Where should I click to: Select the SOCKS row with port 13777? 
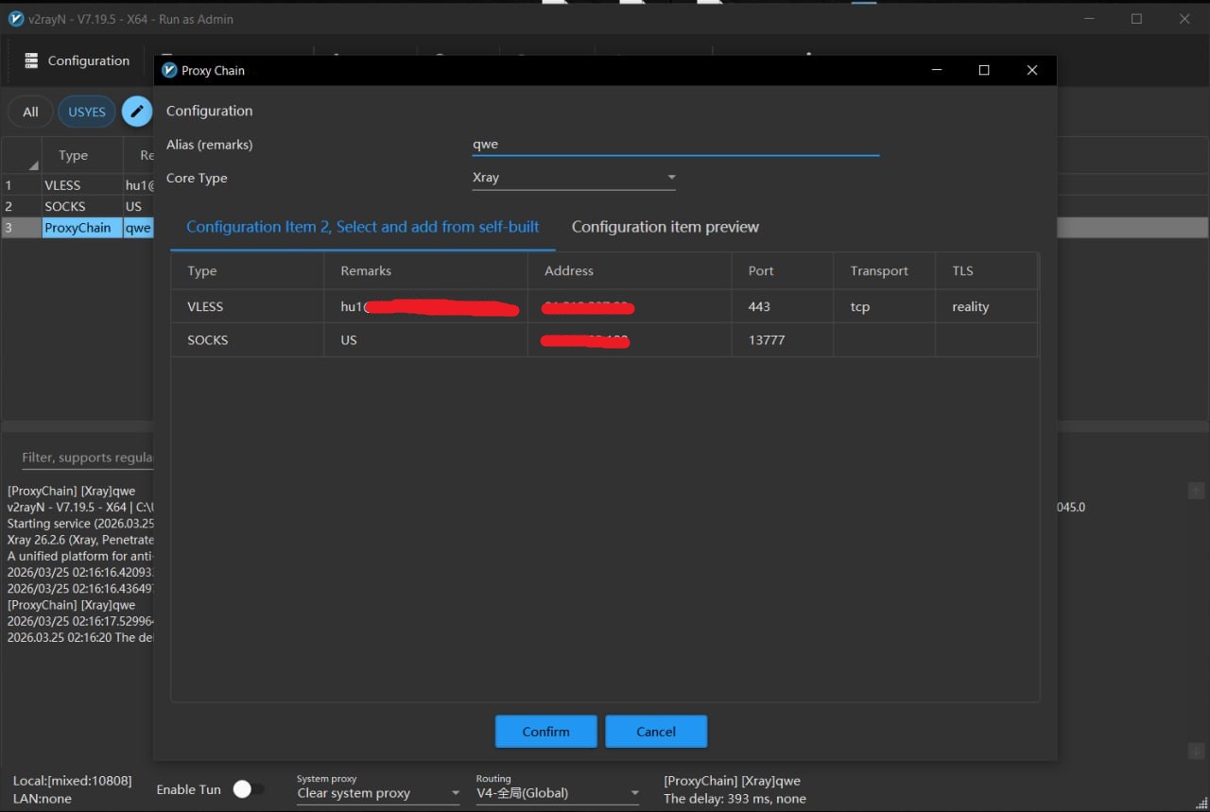[x=603, y=340]
